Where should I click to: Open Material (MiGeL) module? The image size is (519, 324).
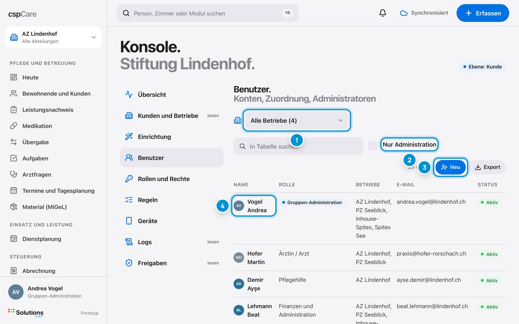[x=54, y=207]
